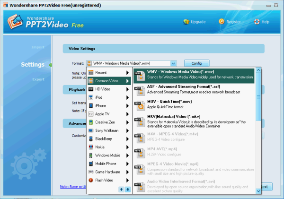This screenshot has height=199, width=284.
Task: Expand the HD Video category
Action: (109, 89)
